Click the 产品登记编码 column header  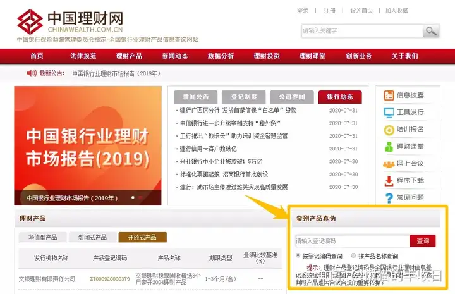110,258
